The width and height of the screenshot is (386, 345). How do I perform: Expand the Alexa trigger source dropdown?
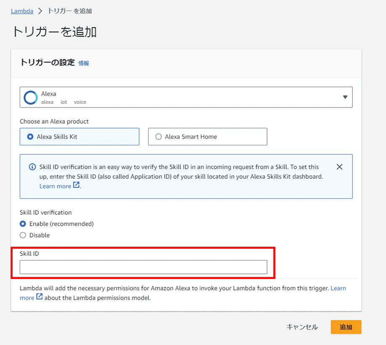[186, 97]
